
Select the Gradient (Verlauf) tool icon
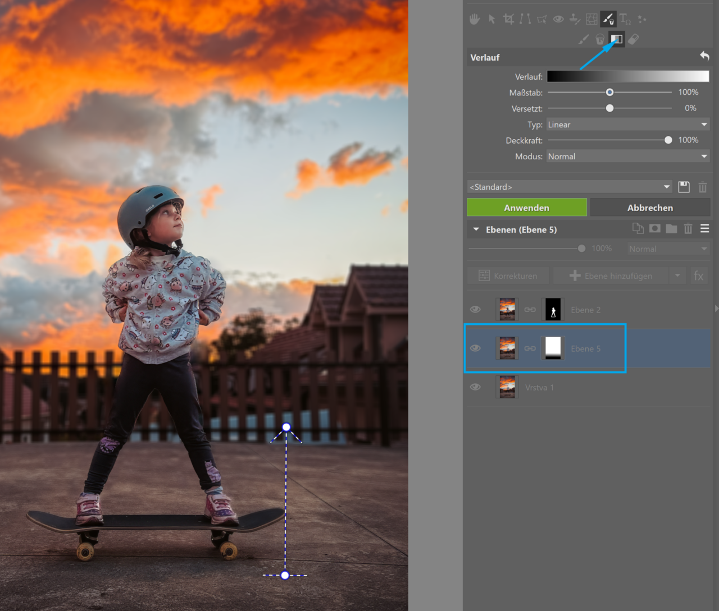tap(616, 39)
